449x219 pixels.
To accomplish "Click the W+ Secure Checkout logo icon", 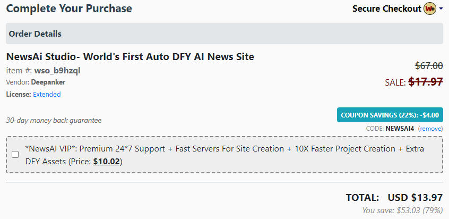I will (x=430, y=9).
